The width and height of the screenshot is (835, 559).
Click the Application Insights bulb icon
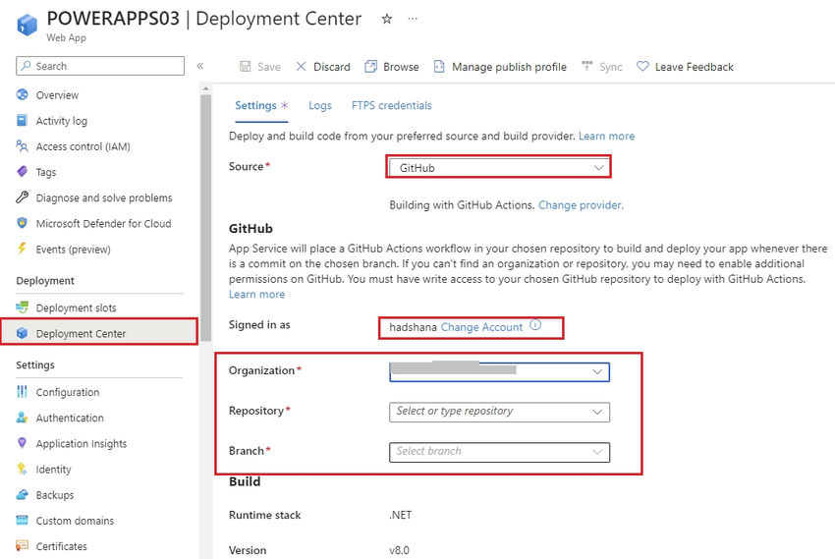coord(23,443)
